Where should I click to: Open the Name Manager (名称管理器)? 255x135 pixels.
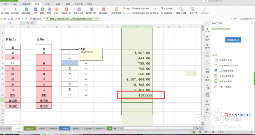tap(116, 11)
